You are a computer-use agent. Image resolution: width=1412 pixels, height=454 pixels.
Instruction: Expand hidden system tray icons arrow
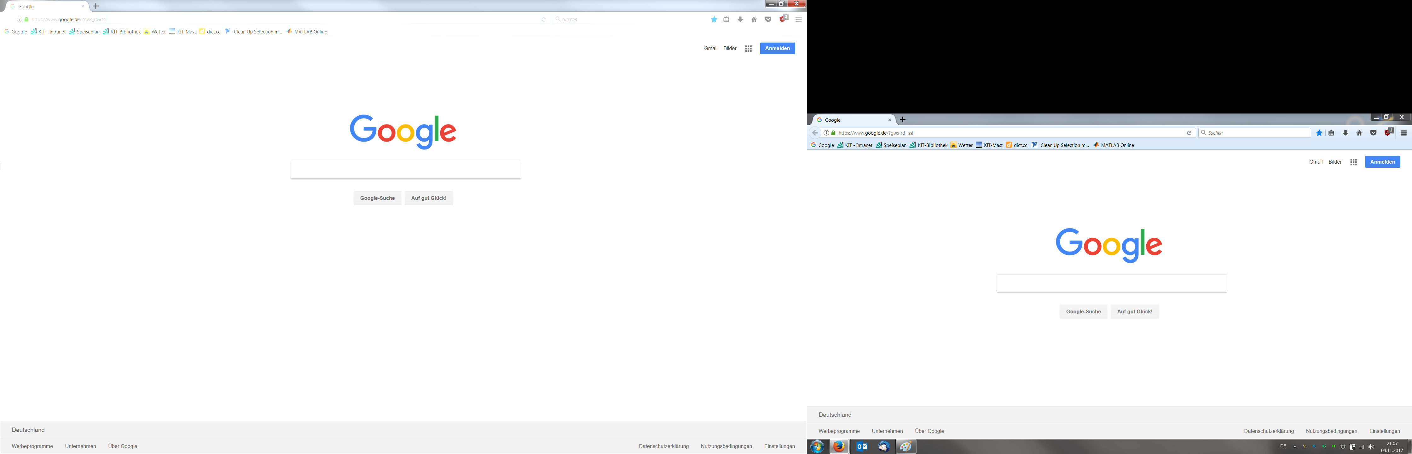(x=1295, y=446)
